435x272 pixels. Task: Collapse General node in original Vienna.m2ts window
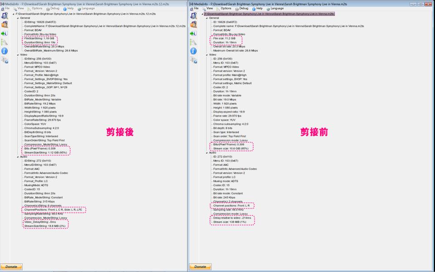click(x=207, y=18)
